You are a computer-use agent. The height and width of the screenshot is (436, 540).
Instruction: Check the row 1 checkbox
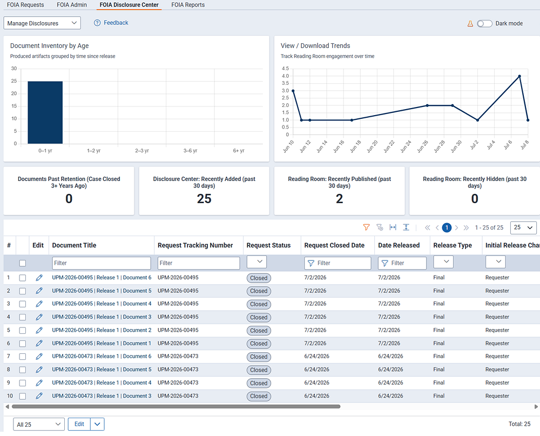coord(22,278)
